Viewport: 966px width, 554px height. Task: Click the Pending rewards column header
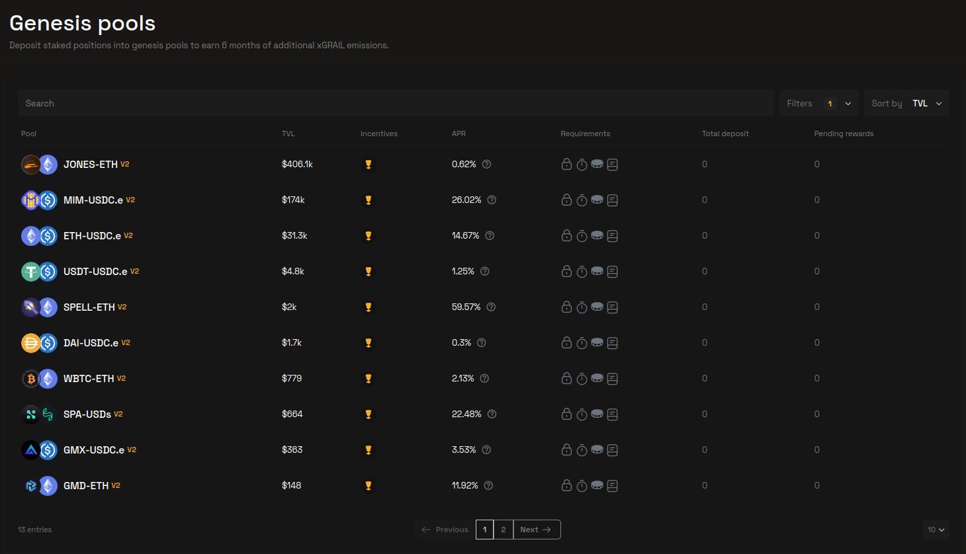pos(844,134)
